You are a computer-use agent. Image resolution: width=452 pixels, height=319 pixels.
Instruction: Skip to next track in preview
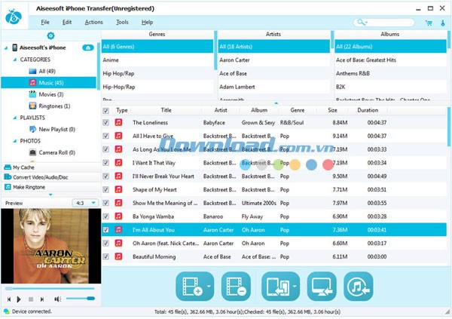(x=42, y=299)
